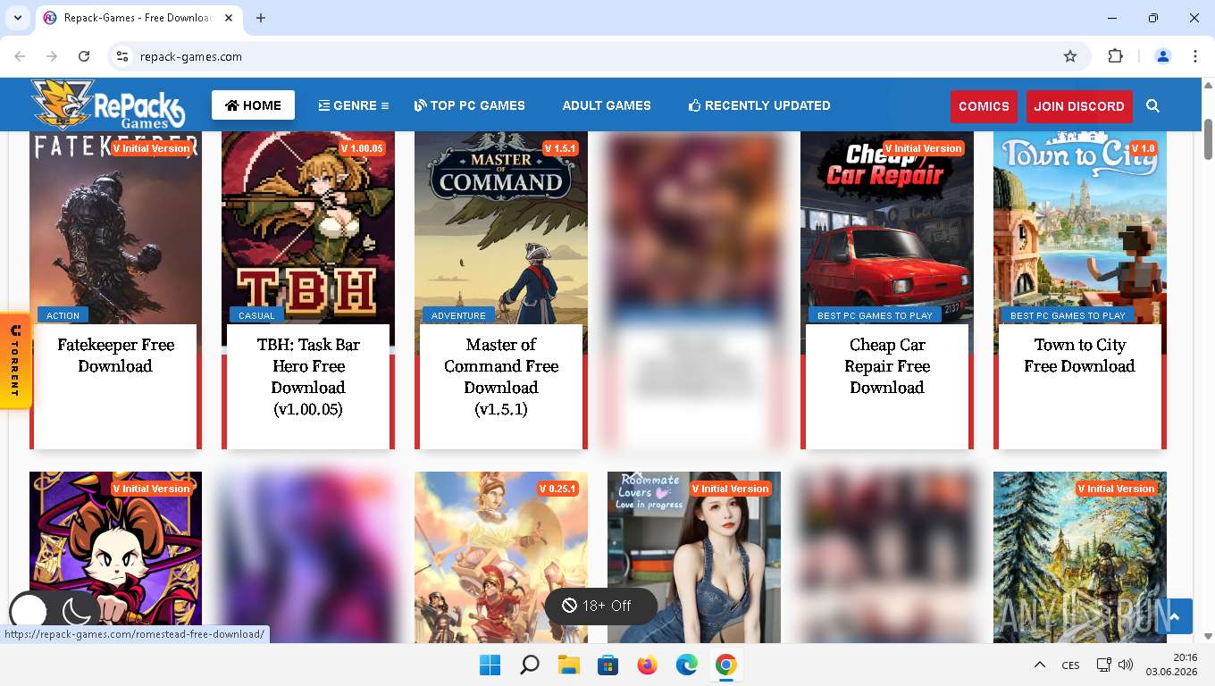Expand the GENRE dropdown menu
The image size is (1215, 686).
pos(354,105)
